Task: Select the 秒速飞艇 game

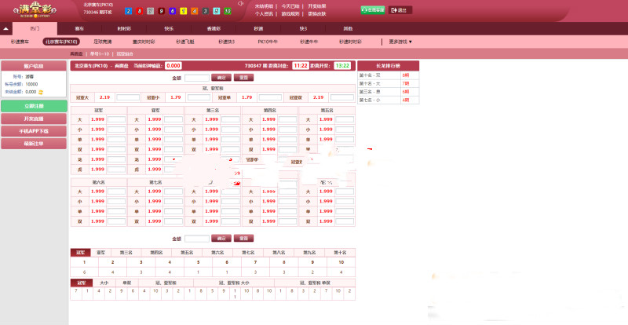Action: pyautogui.click(x=185, y=42)
